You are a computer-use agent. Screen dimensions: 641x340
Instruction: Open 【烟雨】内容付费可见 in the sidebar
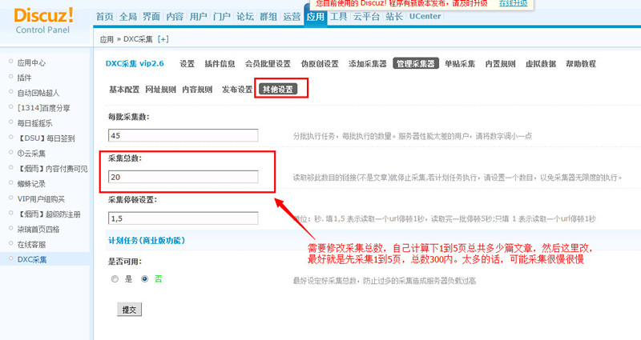(52, 169)
